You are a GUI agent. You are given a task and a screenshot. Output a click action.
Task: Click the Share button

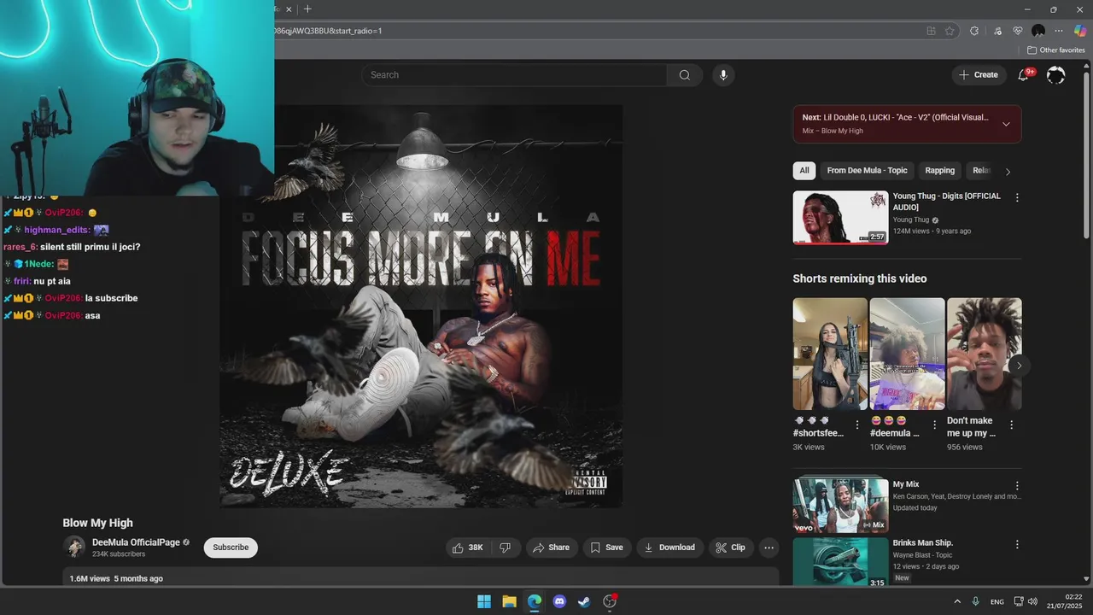[552, 548]
